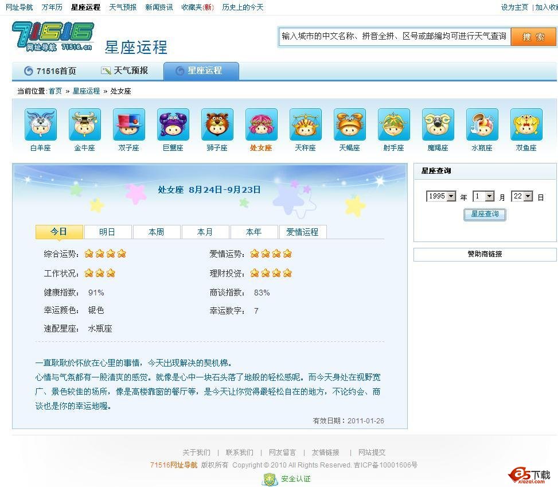Open the year dropdown showing 1995
This screenshot has height=487, width=558.
tap(441, 196)
